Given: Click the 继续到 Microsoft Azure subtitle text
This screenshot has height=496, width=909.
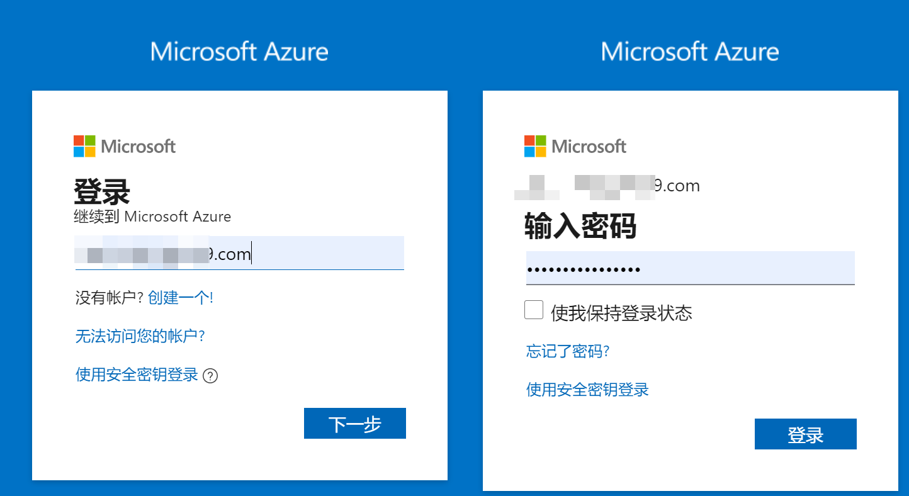Looking at the screenshot, I should (x=152, y=217).
